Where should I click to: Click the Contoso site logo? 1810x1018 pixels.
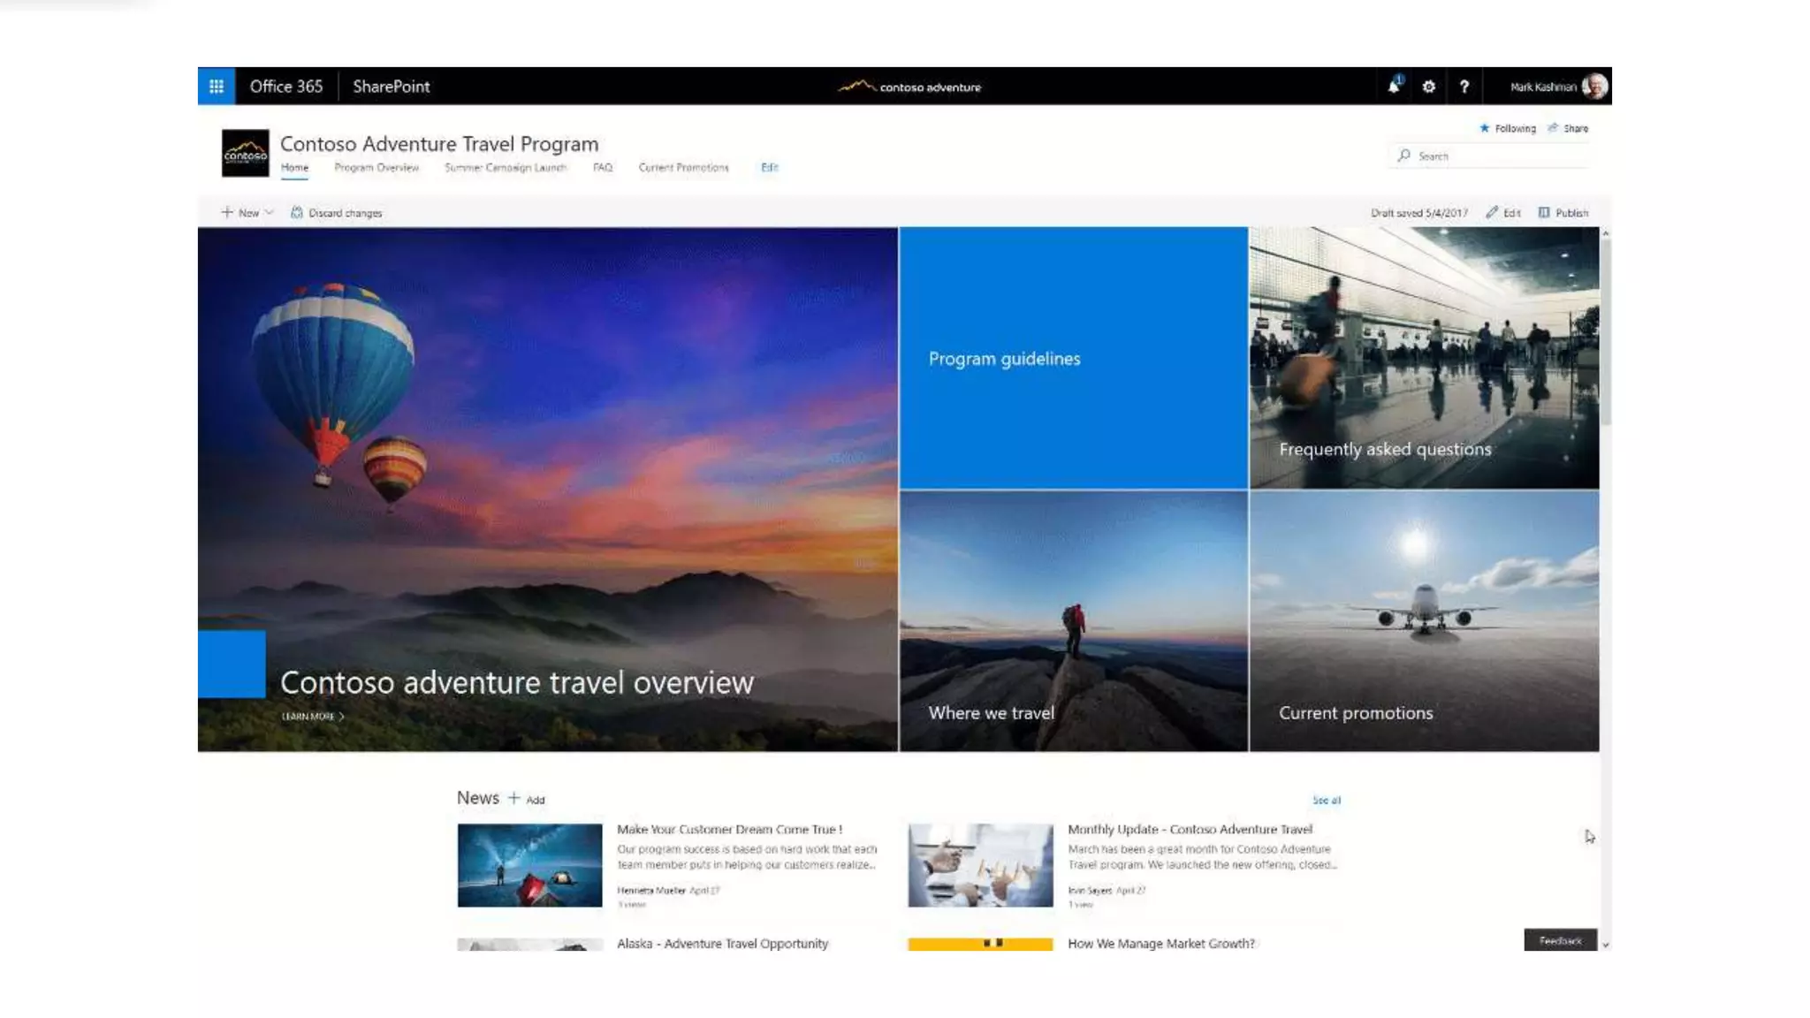245,153
